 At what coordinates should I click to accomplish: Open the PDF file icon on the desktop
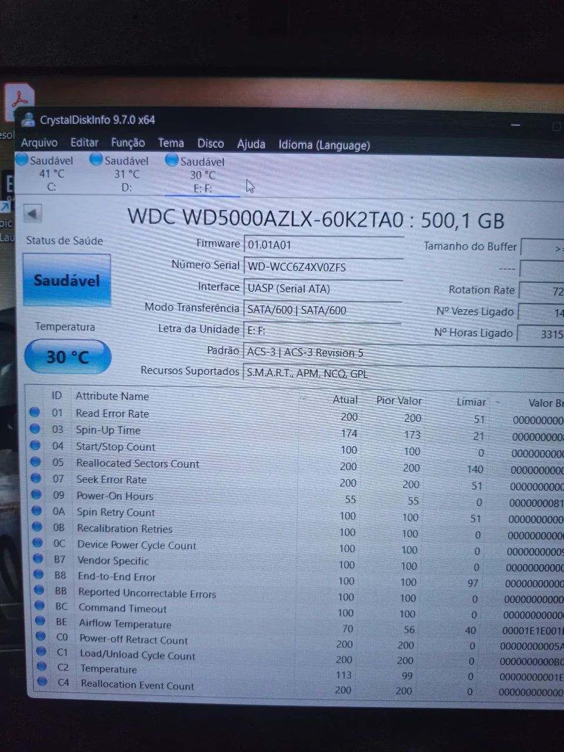point(19,103)
